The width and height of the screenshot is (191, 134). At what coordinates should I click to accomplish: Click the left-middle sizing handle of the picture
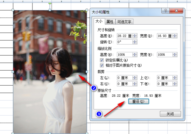tap(13, 72)
